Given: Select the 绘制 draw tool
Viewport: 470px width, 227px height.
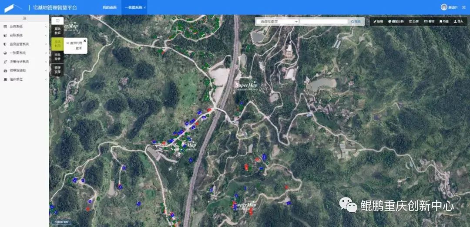Looking at the screenshot, I should [x=378, y=21].
